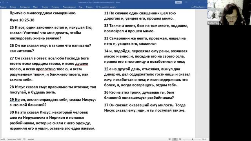Switch to the Рецензирование tab
Screen dimensions: 251x141
tap(69, 7)
